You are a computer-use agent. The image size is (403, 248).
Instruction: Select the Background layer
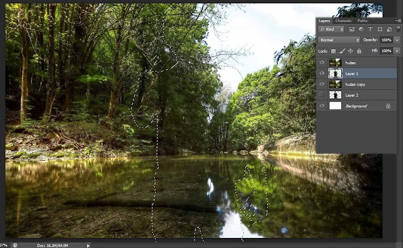click(x=356, y=106)
